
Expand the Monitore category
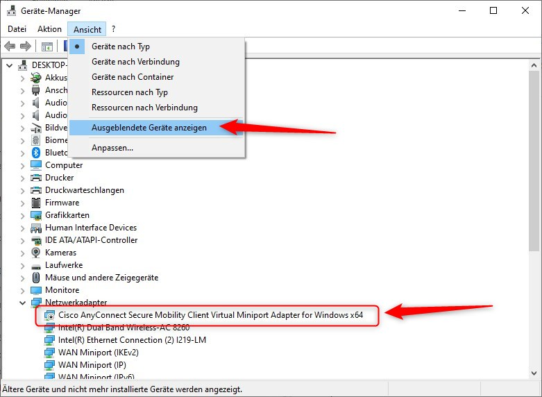coord(22,290)
